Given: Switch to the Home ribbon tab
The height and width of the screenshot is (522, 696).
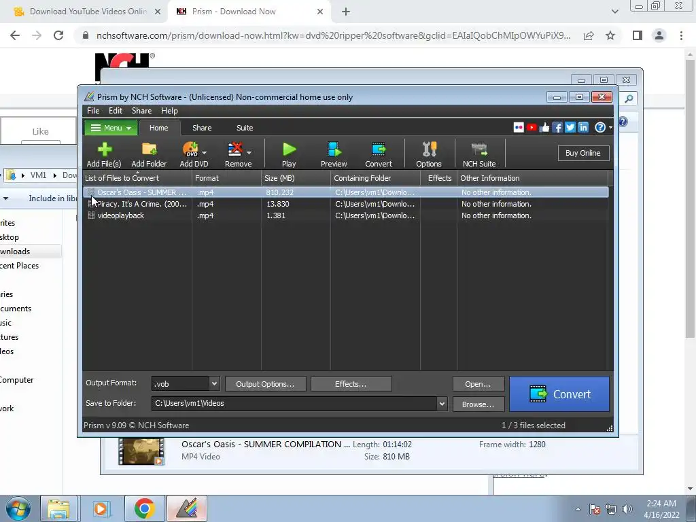Looking at the screenshot, I should [159, 128].
